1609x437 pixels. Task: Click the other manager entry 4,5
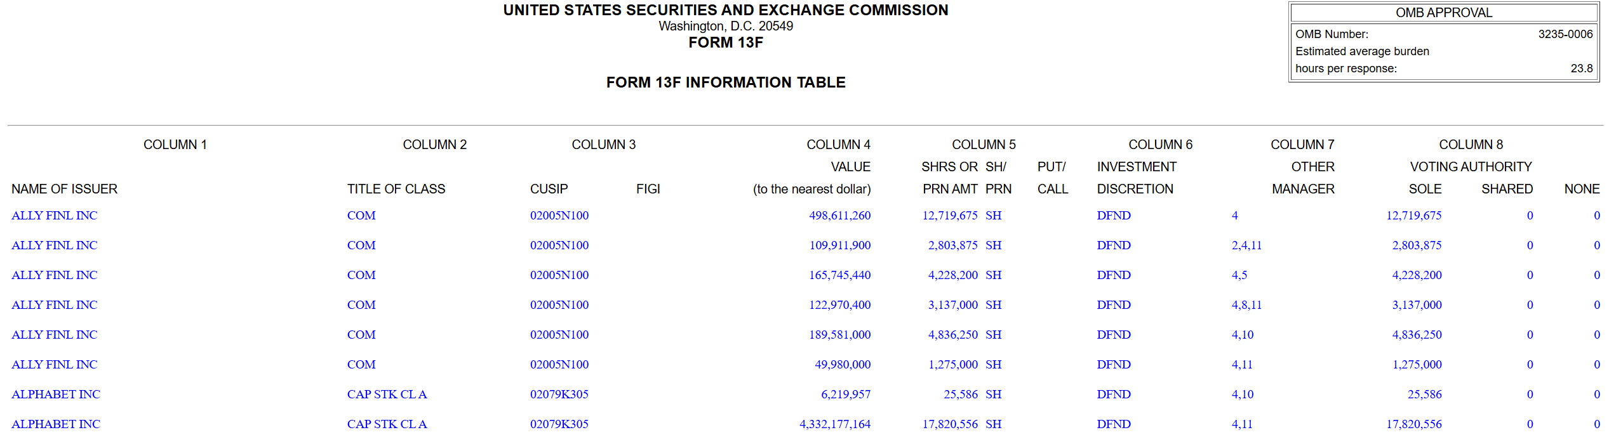click(1239, 275)
